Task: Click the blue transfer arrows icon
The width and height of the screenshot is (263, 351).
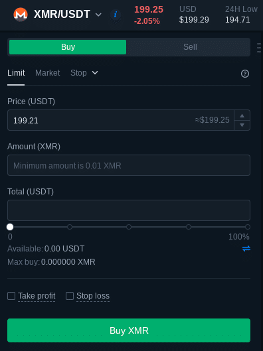Action: (x=246, y=248)
